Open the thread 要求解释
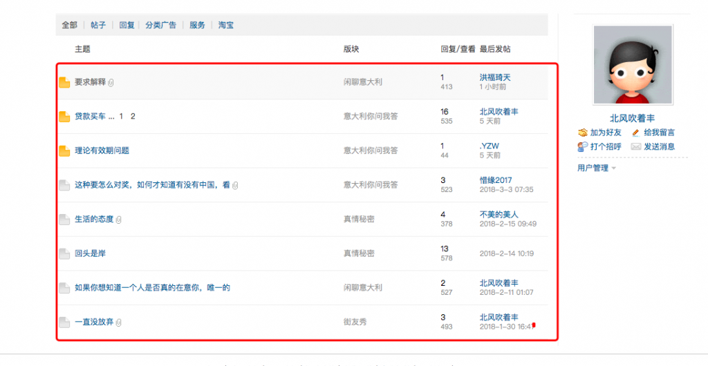Viewport: 708px width, 366px height. tap(91, 82)
